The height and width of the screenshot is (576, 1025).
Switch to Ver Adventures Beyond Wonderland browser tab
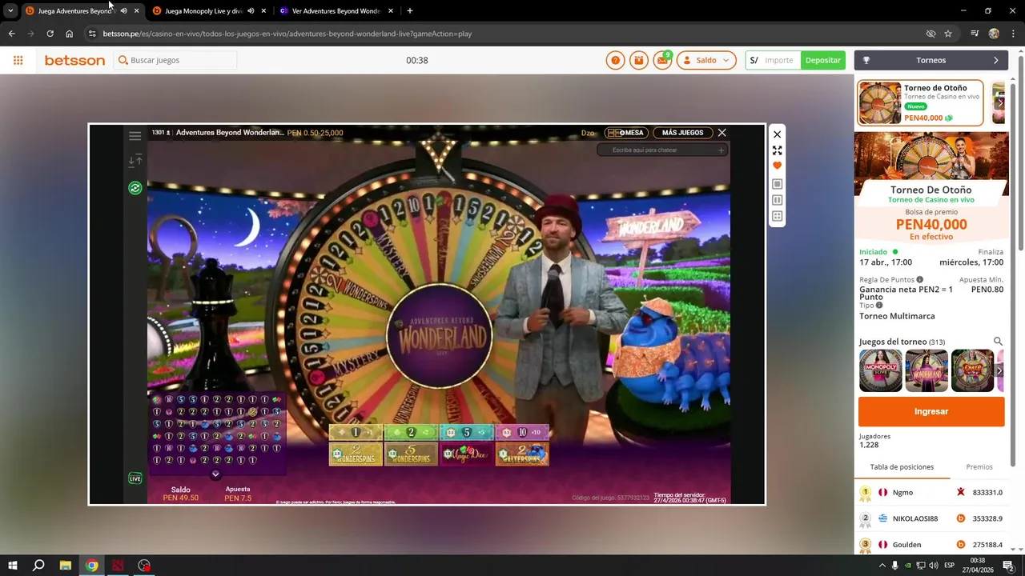tap(336, 11)
